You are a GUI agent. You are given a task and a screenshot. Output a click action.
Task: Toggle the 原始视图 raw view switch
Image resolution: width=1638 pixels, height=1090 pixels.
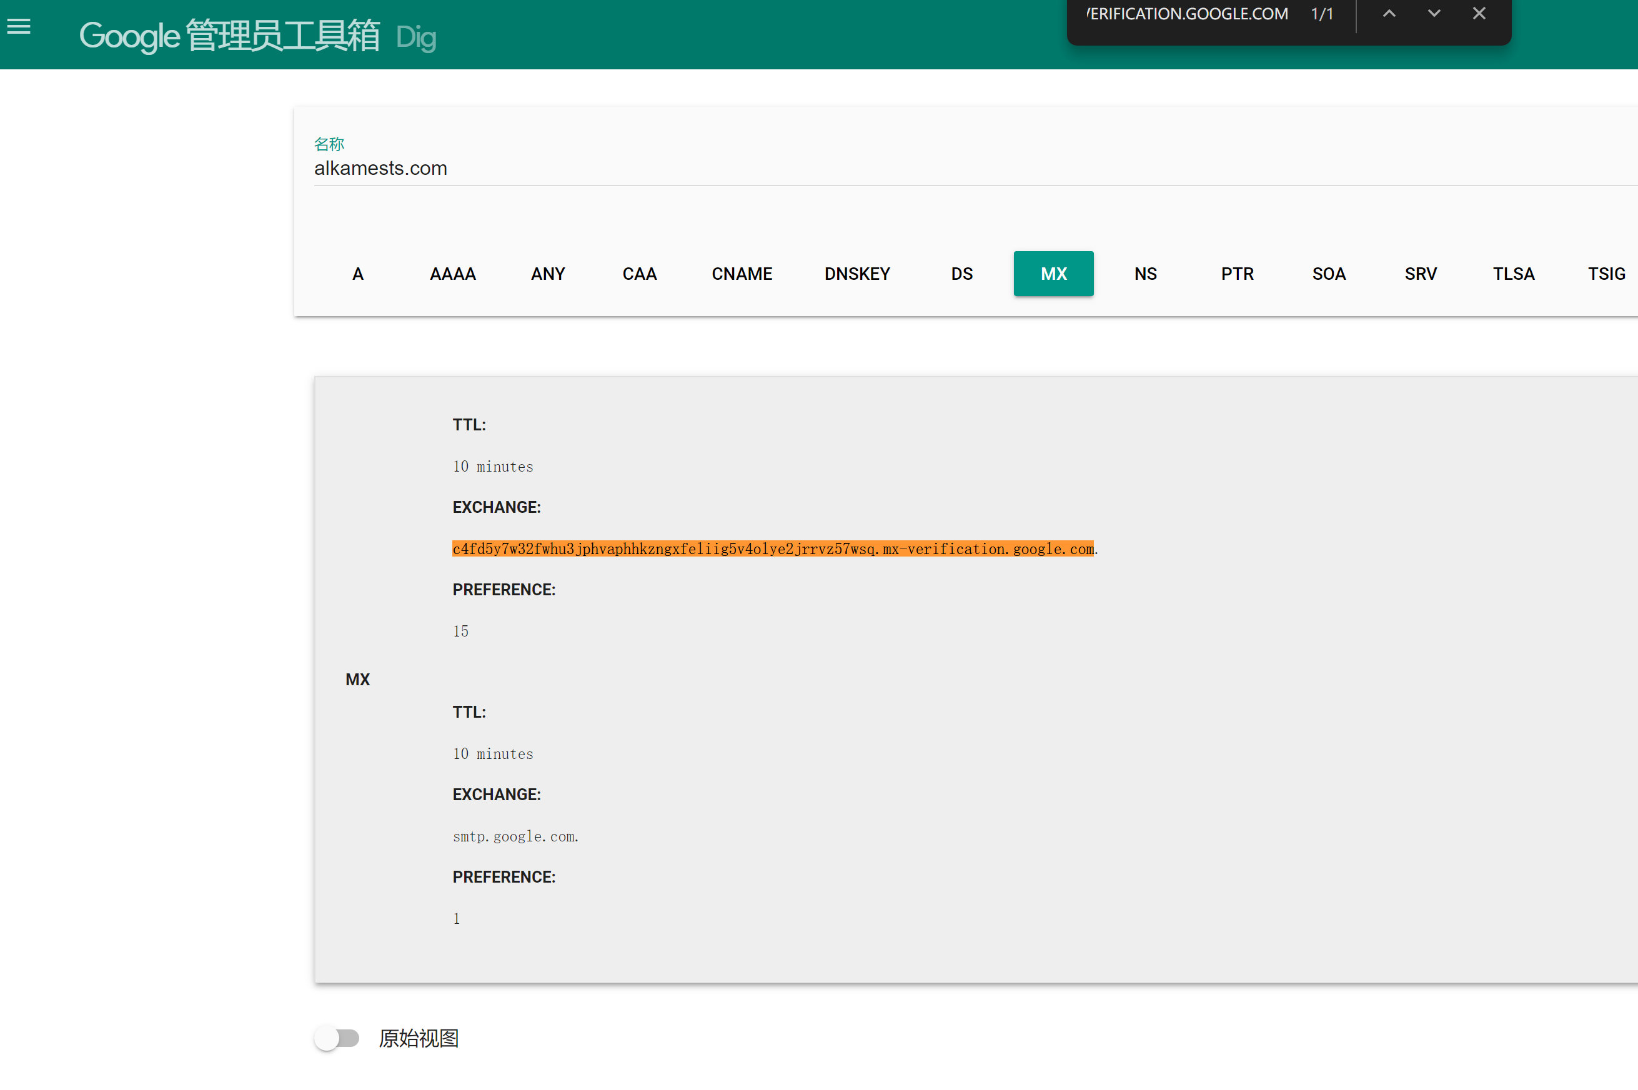click(337, 1038)
